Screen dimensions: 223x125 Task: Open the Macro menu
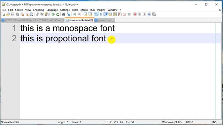[84, 10]
